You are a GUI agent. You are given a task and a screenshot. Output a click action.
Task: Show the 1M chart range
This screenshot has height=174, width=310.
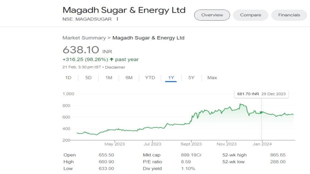(x=109, y=78)
